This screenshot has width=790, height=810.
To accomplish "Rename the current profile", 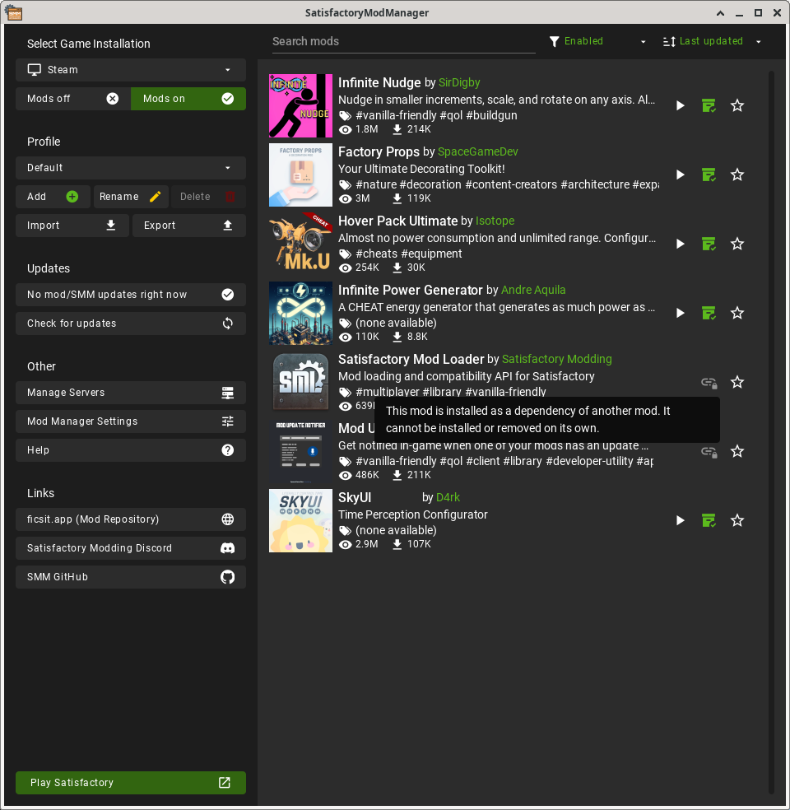I will point(131,197).
